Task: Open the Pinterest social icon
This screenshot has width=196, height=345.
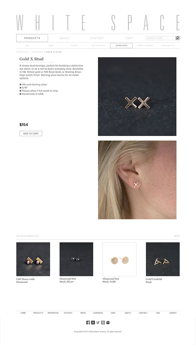Action: click(x=103, y=322)
